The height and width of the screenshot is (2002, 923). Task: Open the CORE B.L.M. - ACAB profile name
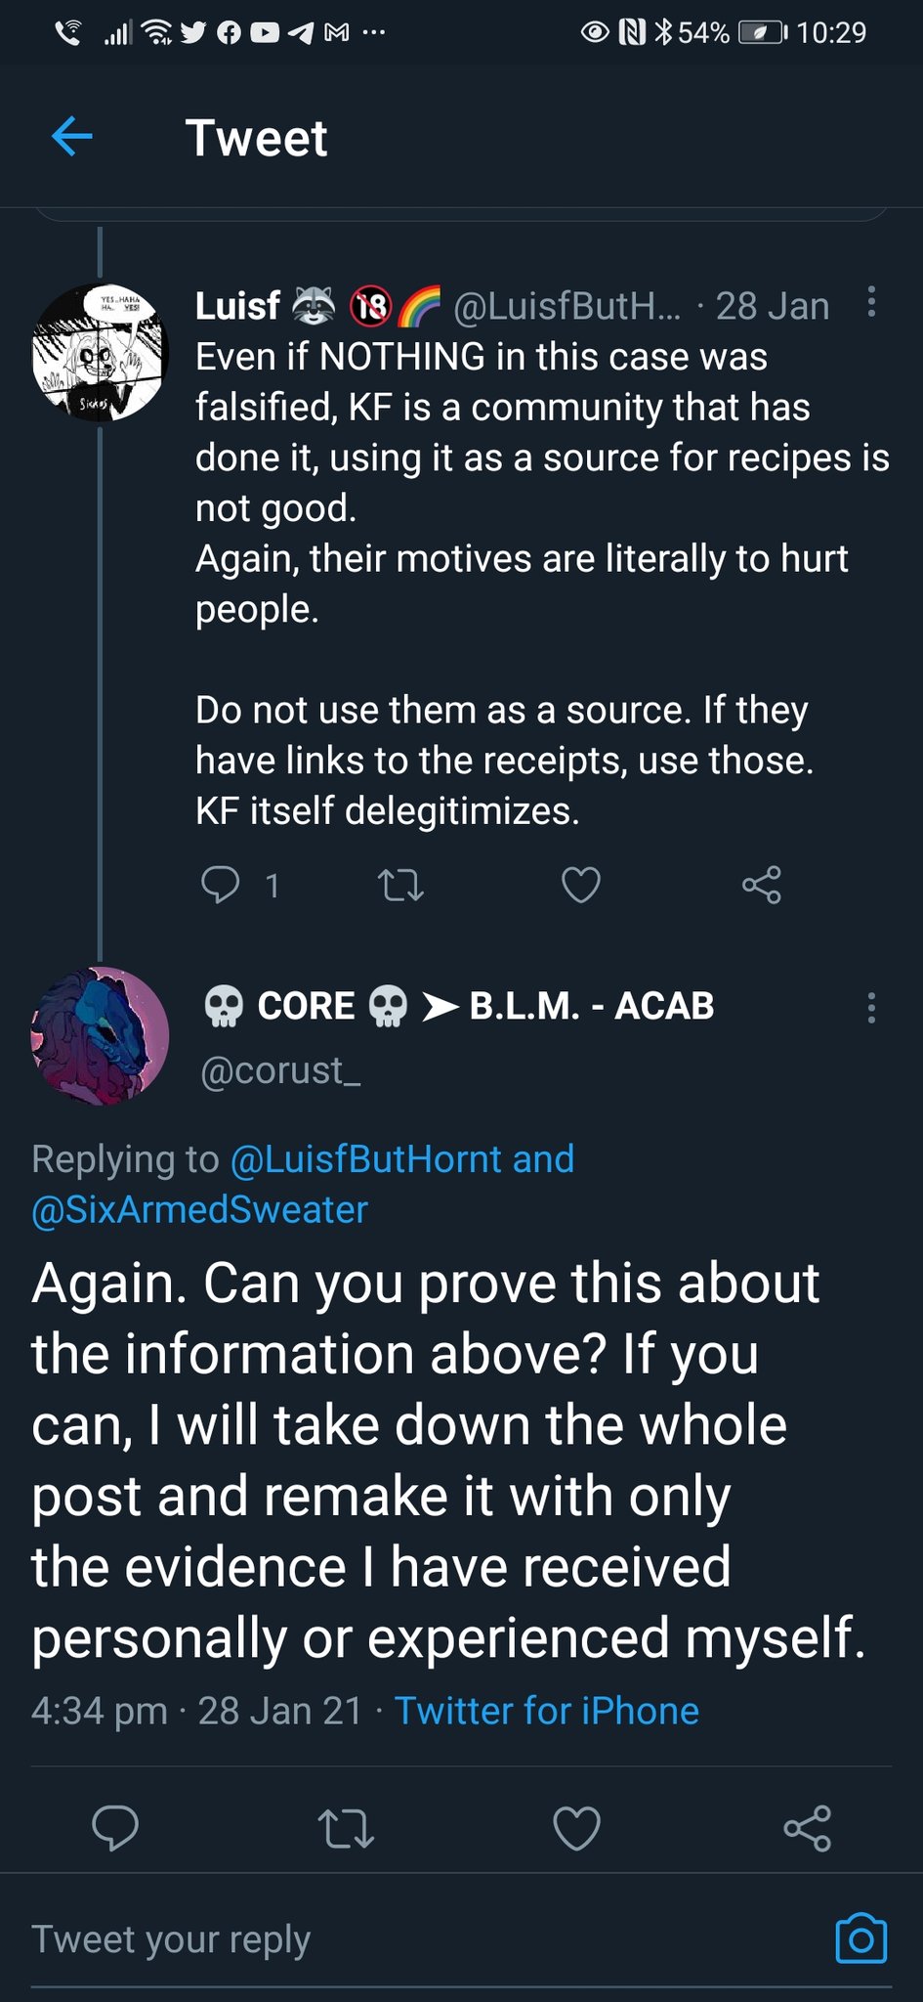coord(458,1006)
